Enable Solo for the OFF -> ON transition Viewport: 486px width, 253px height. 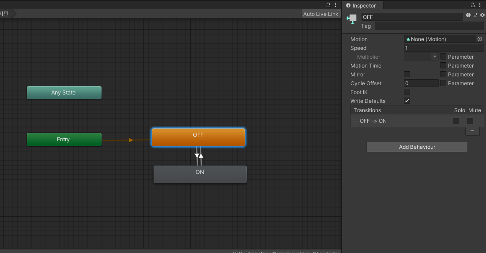point(456,121)
